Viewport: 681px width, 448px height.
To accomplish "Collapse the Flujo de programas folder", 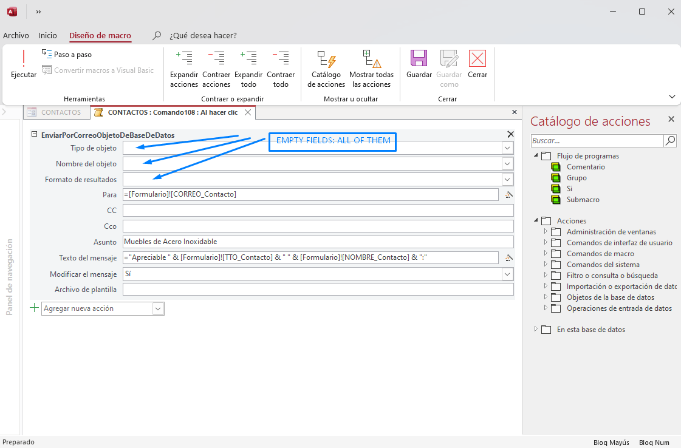I will 536,155.
